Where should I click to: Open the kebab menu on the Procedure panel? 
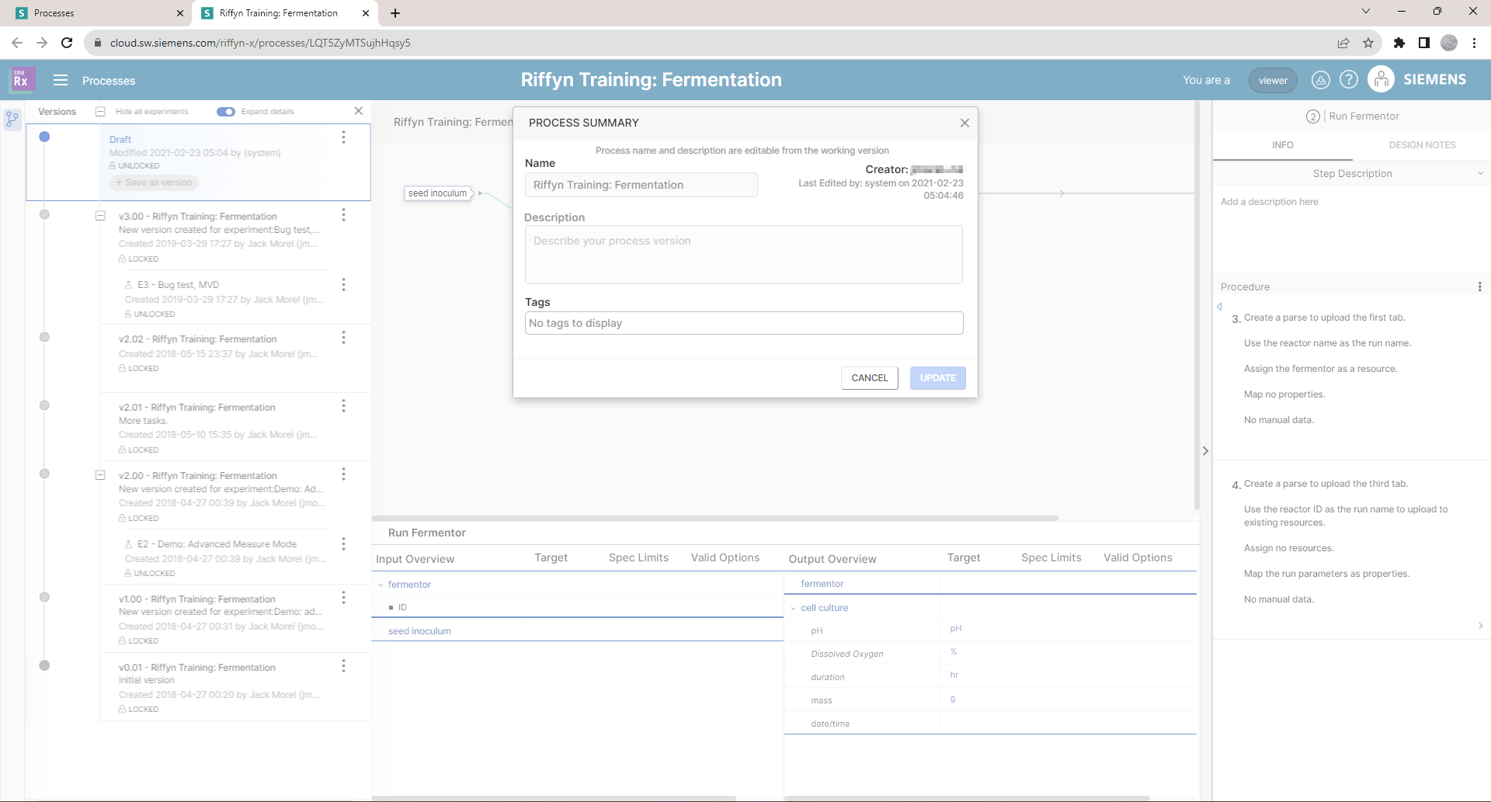tap(1481, 286)
